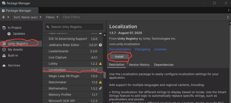This screenshot has width=231, height=103.
Task: Open the Changelog link
Action: pyautogui.click(x=142, y=49)
